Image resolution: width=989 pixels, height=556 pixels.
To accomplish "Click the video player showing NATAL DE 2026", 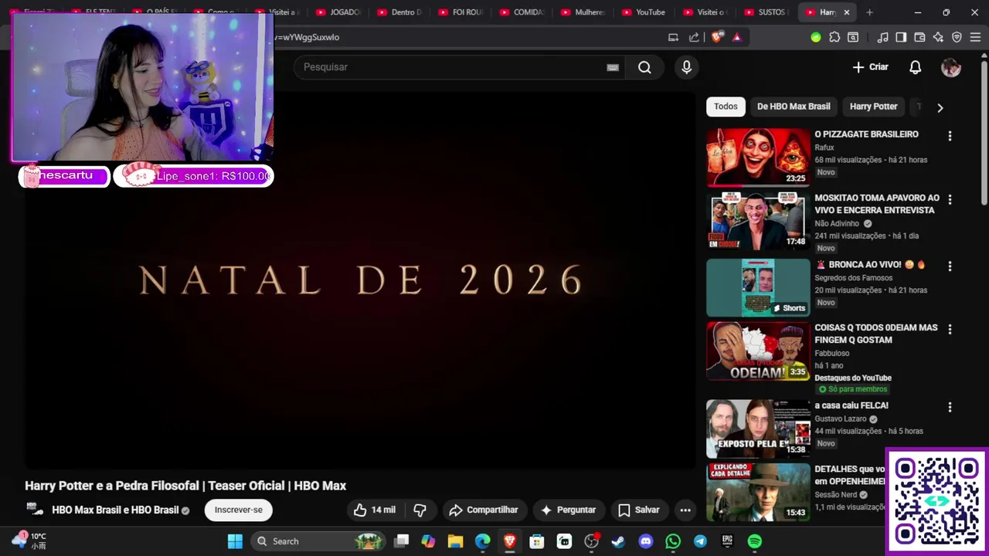I will click(x=361, y=280).
